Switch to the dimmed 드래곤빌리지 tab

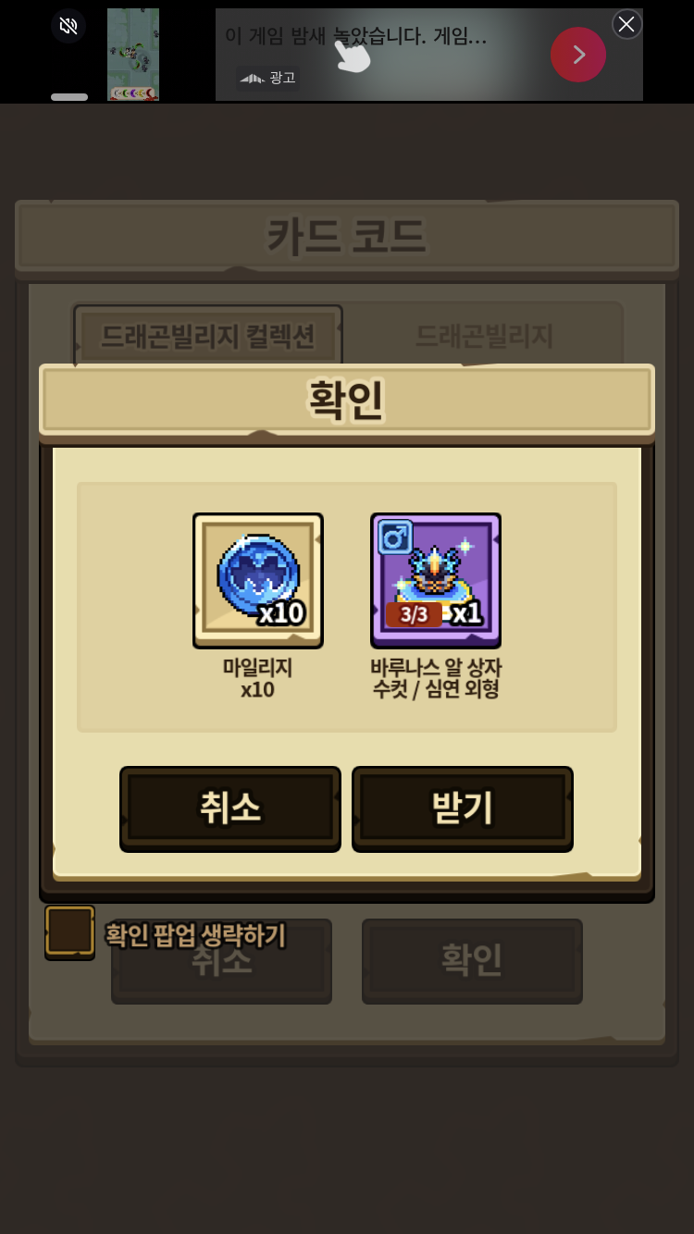coord(484,336)
